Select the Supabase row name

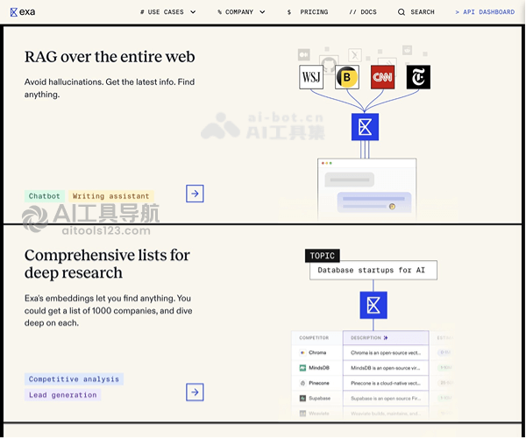[x=320, y=398]
